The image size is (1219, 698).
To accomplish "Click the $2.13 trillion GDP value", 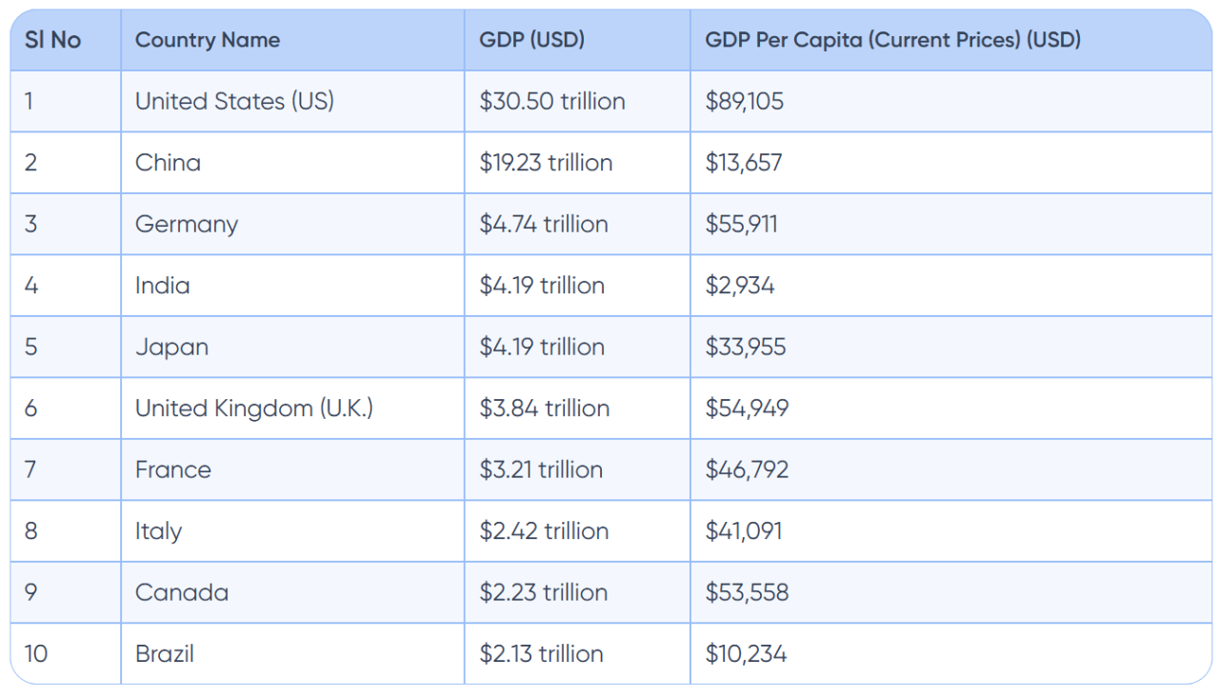I will tap(541, 654).
